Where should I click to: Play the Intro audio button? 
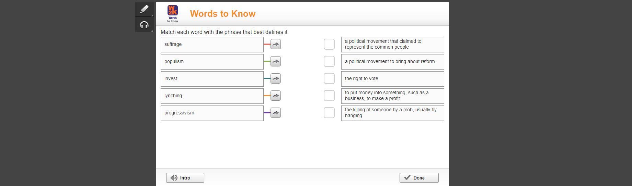[185, 178]
